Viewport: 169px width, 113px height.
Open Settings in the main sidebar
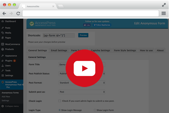tap(9, 76)
